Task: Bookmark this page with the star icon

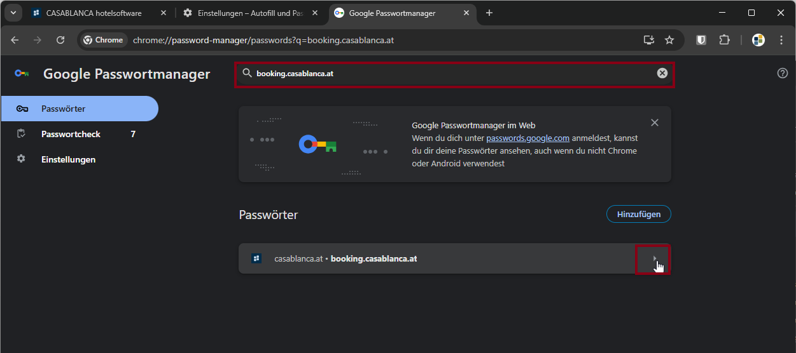Action: pyautogui.click(x=669, y=40)
